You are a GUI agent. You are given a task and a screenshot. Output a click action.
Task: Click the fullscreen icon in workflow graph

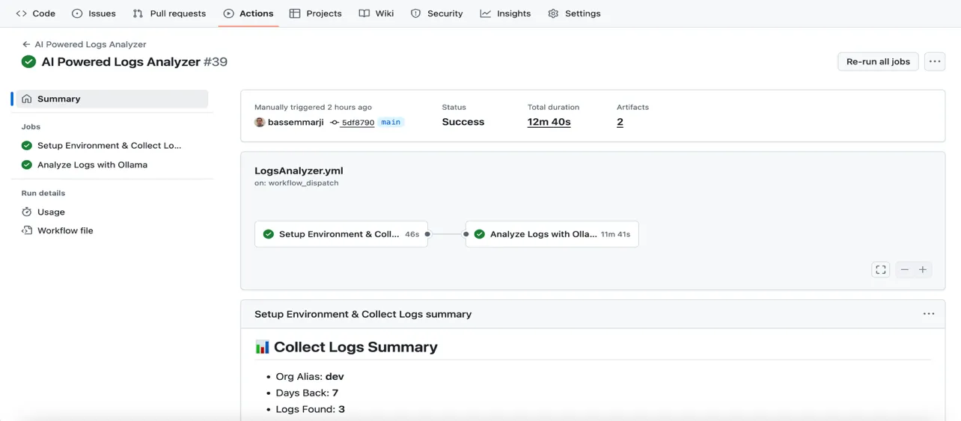(x=881, y=270)
